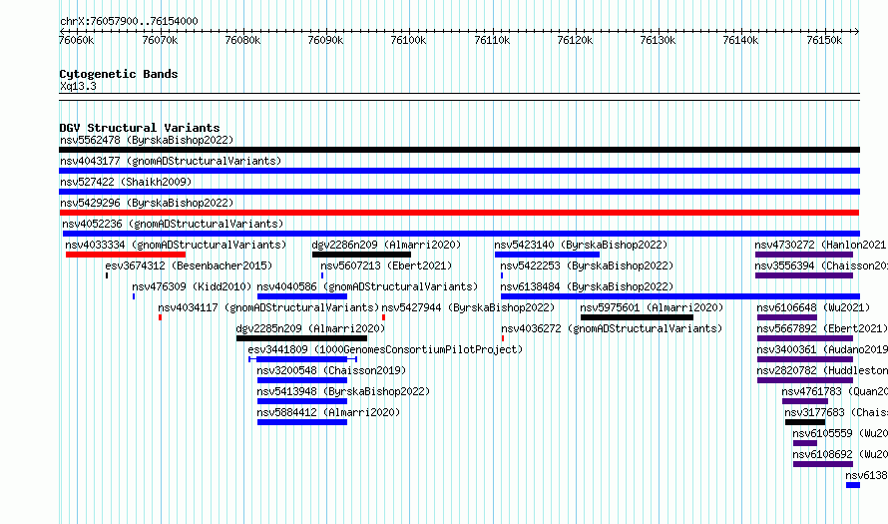Open esv3674312 (Besenbacher2015) label
Screen dimensions: 888x524
189,265
